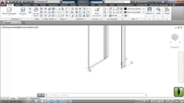
Task: Activate the Extrusión tool
Action: point(23,11)
